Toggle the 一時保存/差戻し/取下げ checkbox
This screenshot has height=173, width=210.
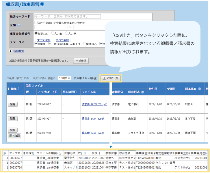(50, 44)
